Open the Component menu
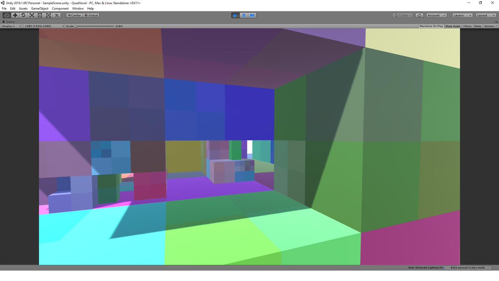499x281 pixels. (60, 8)
